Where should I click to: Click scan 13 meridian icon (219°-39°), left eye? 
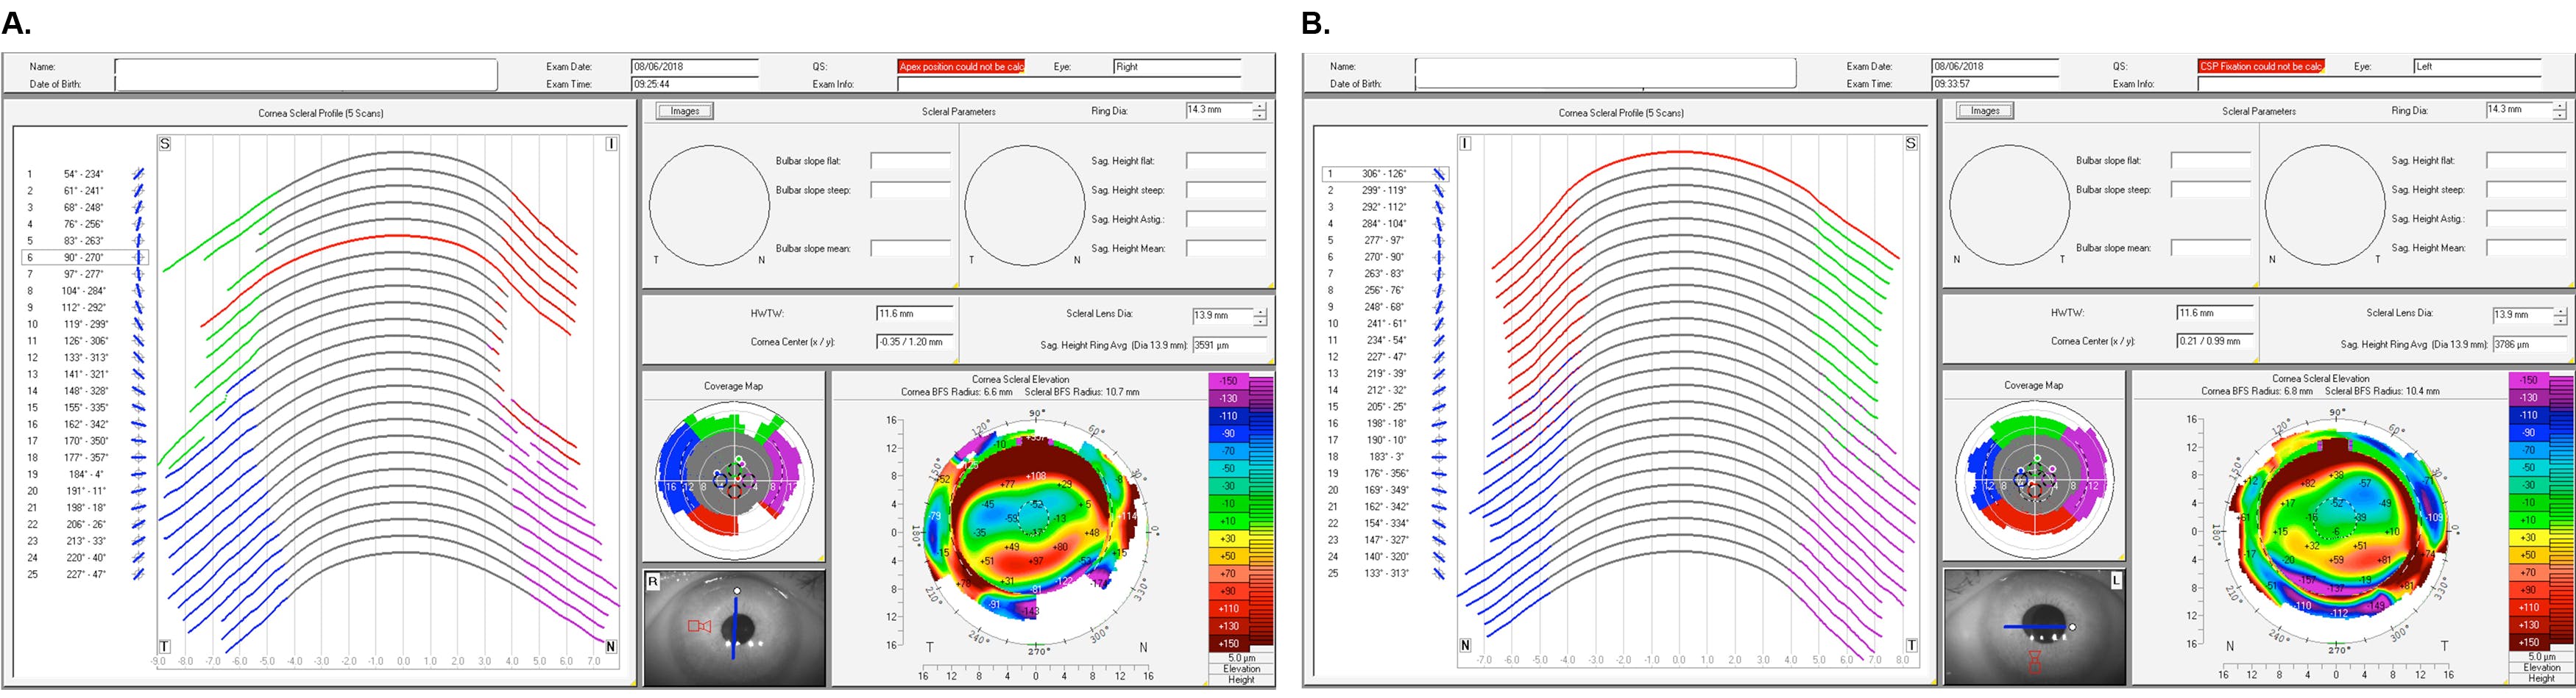tap(1438, 373)
